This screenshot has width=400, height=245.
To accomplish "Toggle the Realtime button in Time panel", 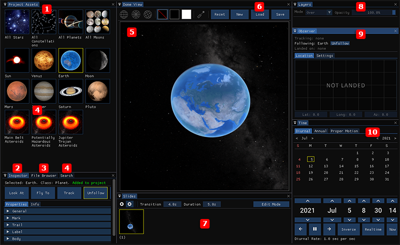I will coord(373,229).
